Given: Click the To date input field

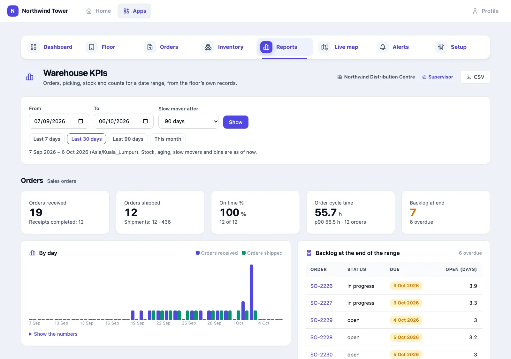Looking at the screenshot, I should pyautogui.click(x=124, y=121).
